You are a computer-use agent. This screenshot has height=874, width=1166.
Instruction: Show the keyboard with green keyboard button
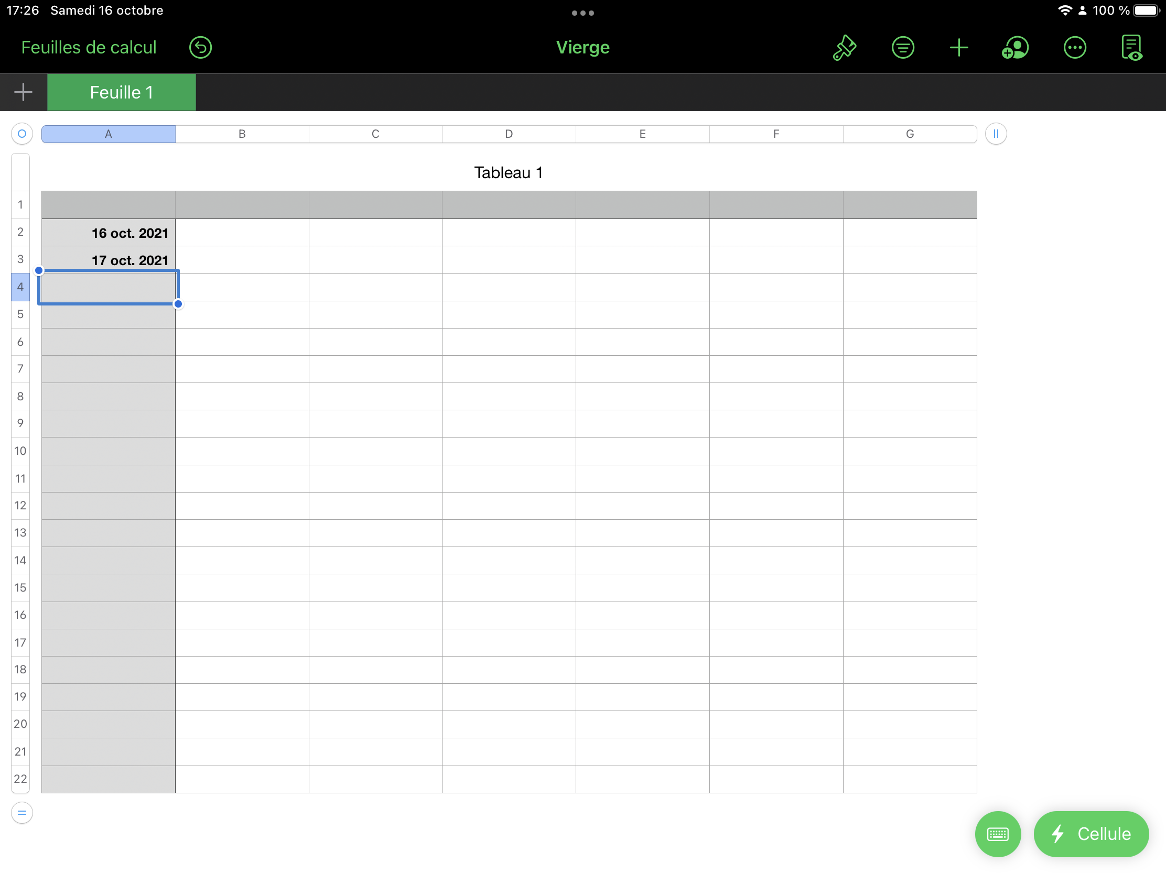997,834
